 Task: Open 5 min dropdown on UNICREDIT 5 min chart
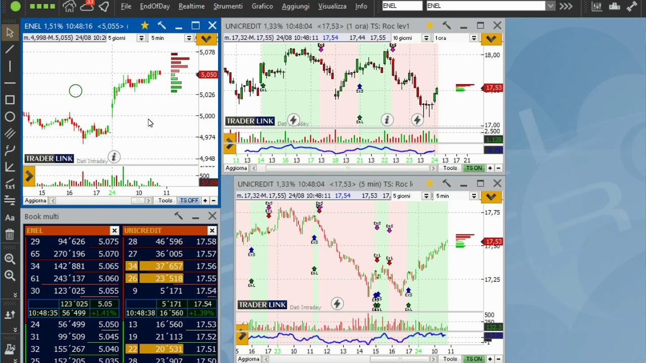click(x=473, y=196)
